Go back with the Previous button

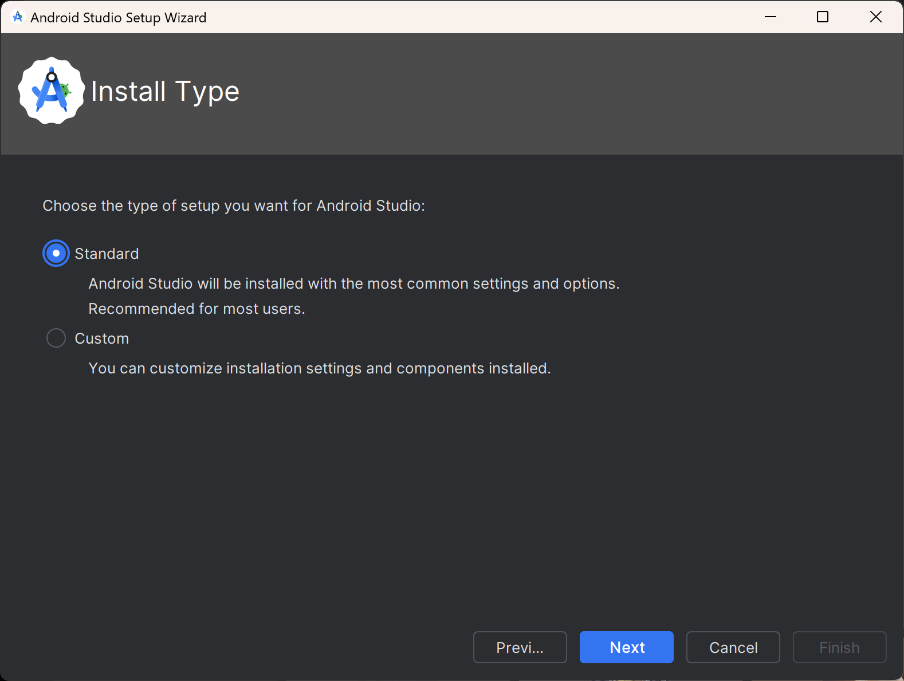coord(520,647)
